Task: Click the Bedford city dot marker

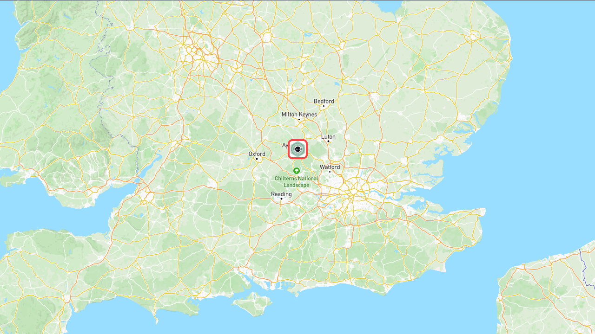Action: (324, 106)
